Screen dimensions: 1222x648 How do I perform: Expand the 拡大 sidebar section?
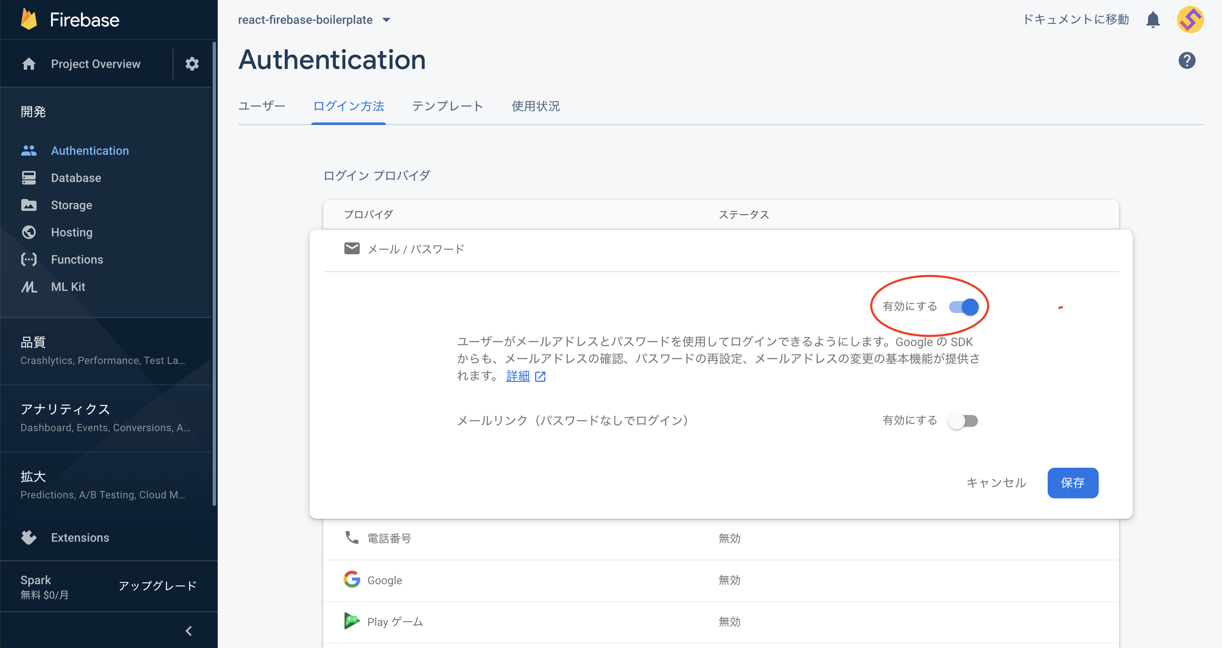[106, 485]
